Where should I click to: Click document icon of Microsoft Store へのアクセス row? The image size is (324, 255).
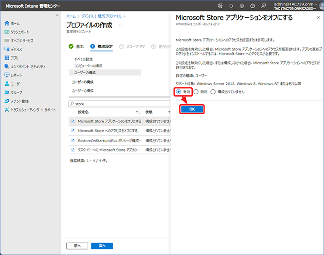[73, 130]
